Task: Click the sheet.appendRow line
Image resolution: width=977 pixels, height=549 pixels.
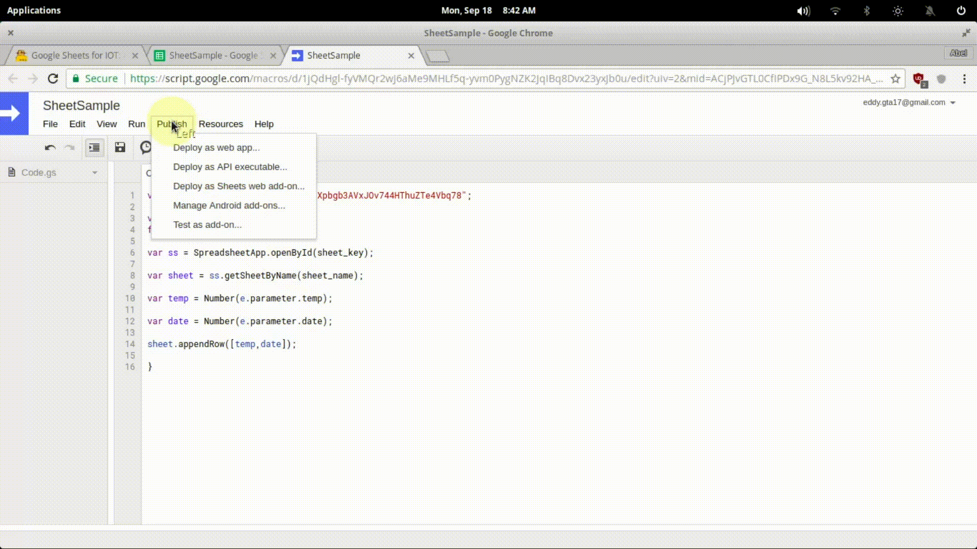Action: 221,344
